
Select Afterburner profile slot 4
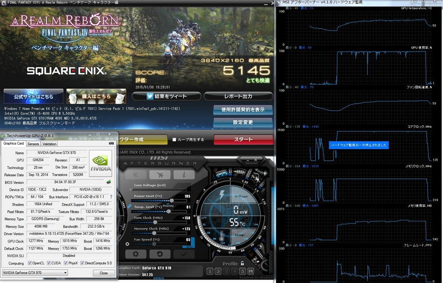pos(234,271)
